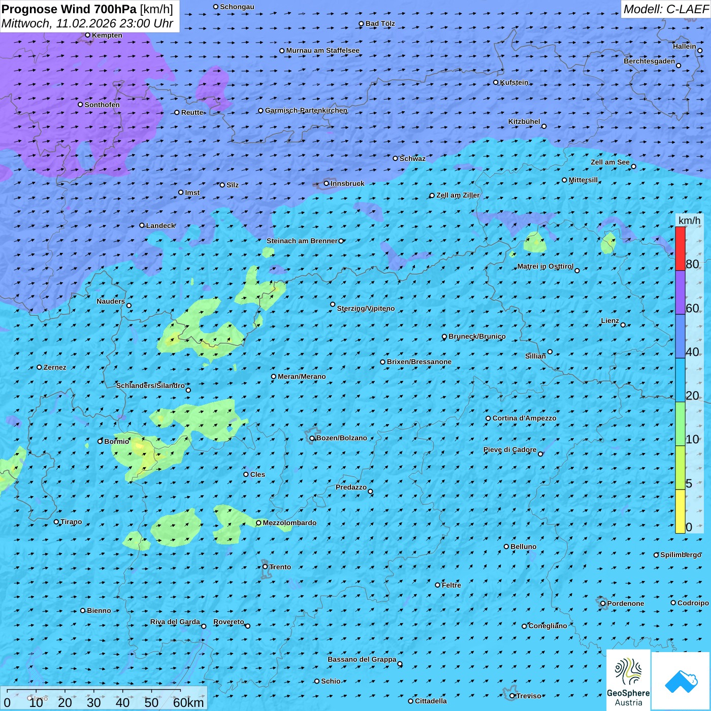
Task: Click the Zell am See marker
Action: tap(633, 167)
